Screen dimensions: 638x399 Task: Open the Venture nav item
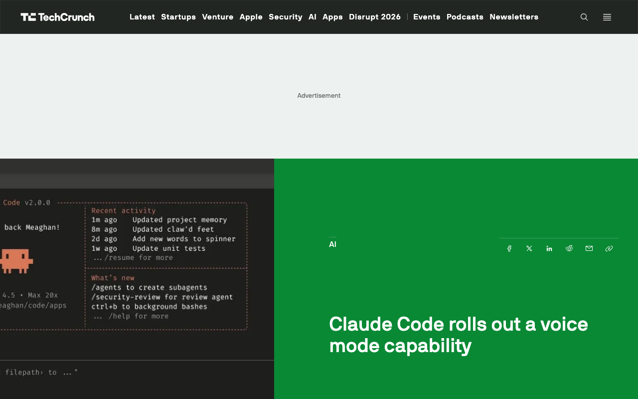click(x=218, y=17)
